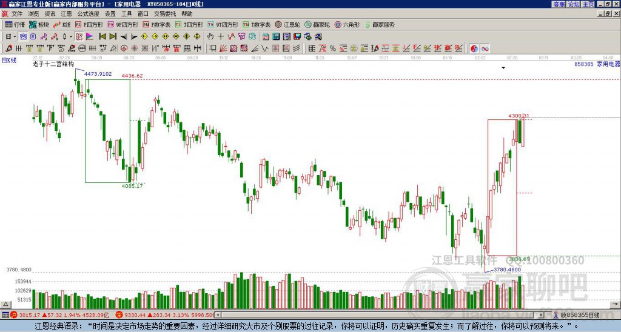
Task: Click the small black dropdown triangle above chart
Action: pyautogui.click(x=503, y=68)
